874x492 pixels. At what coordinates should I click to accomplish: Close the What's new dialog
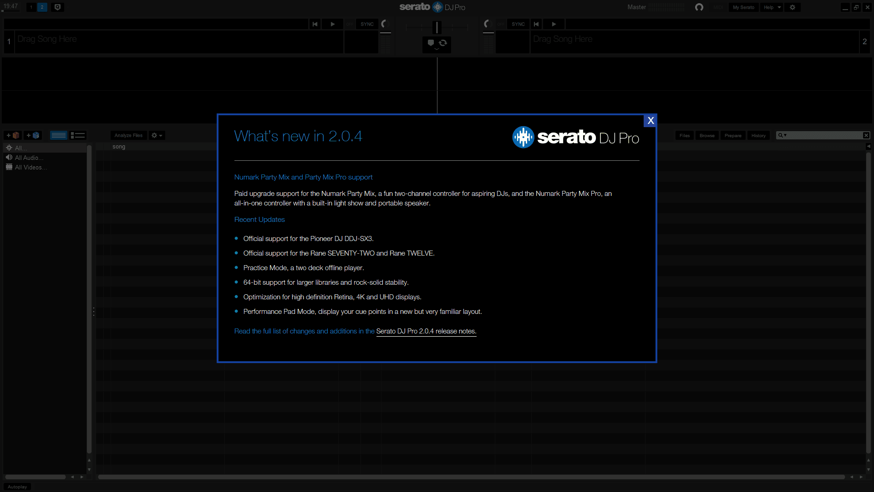[x=650, y=121]
